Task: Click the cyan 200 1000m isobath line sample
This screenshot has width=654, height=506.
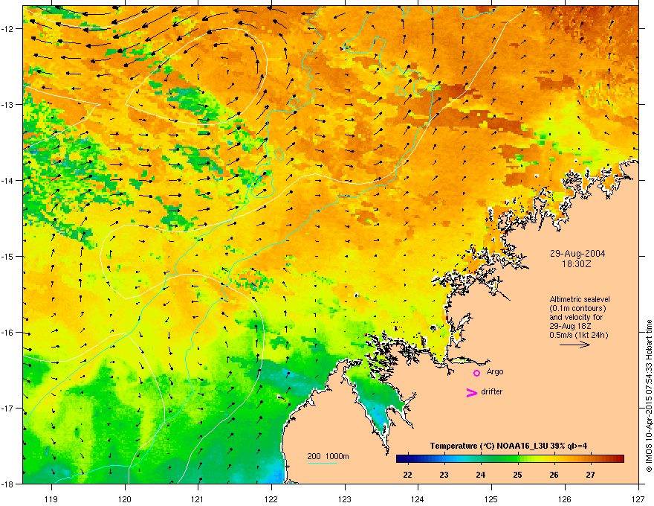Action: click(322, 463)
